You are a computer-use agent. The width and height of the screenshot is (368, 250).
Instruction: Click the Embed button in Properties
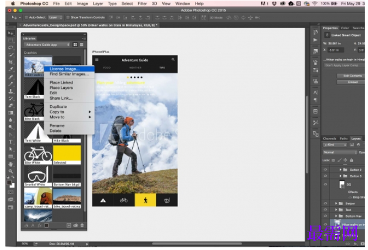click(352, 82)
